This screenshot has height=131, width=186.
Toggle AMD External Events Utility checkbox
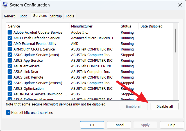click(x=10, y=43)
